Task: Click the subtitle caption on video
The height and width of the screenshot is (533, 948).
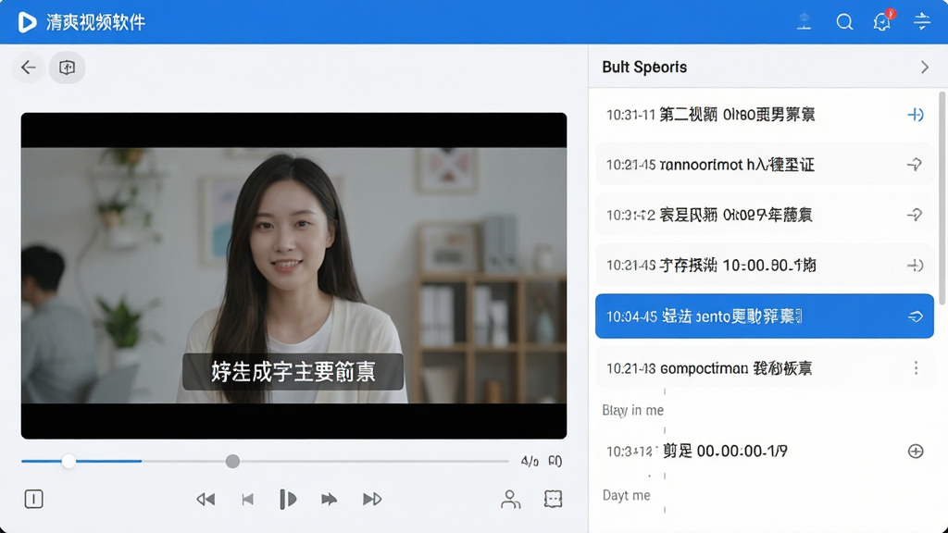Action: pyautogui.click(x=293, y=372)
